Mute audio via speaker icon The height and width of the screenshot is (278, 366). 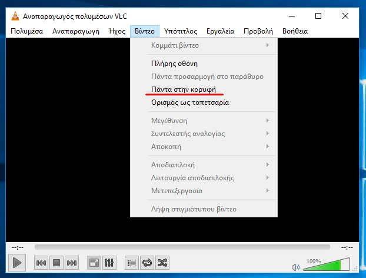(x=296, y=267)
